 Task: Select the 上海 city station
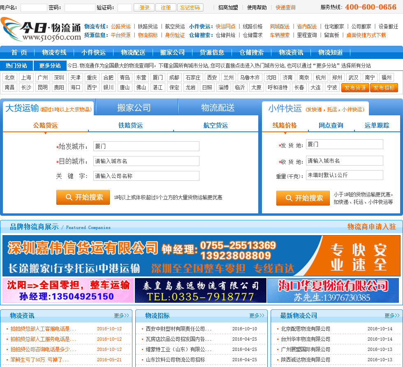click(x=26, y=77)
